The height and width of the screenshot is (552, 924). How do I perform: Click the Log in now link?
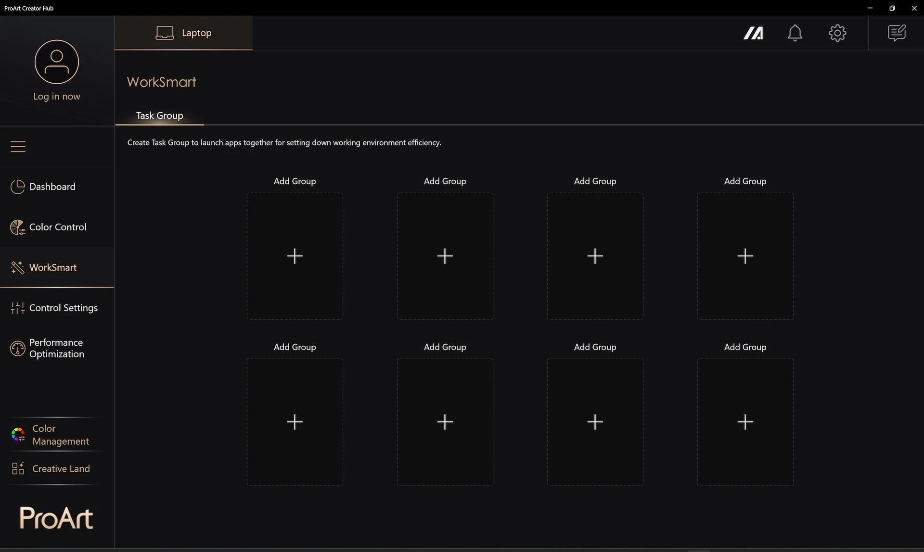[57, 96]
